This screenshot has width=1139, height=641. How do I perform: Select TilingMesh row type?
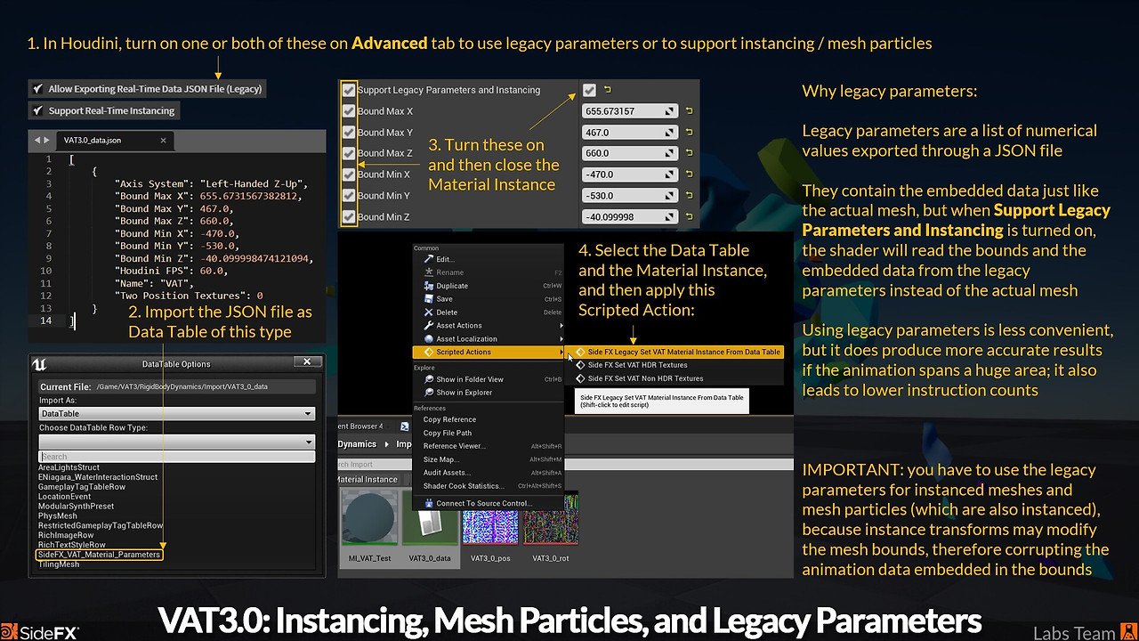pyautogui.click(x=59, y=564)
